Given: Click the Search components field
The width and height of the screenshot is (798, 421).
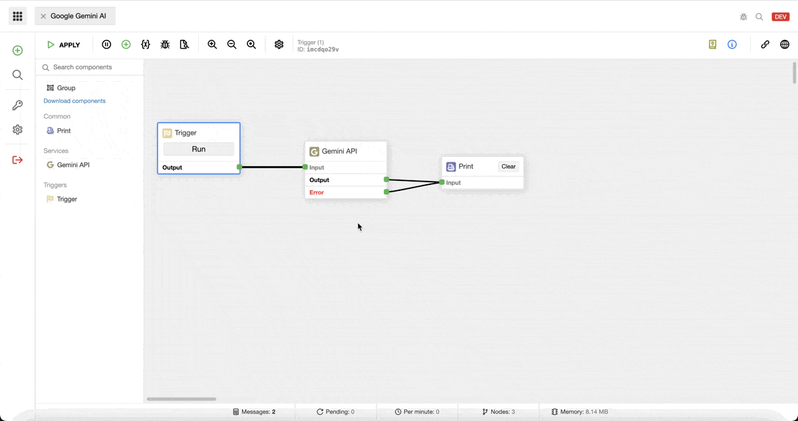Looking at the screenshot, I should tap(93, 67).
